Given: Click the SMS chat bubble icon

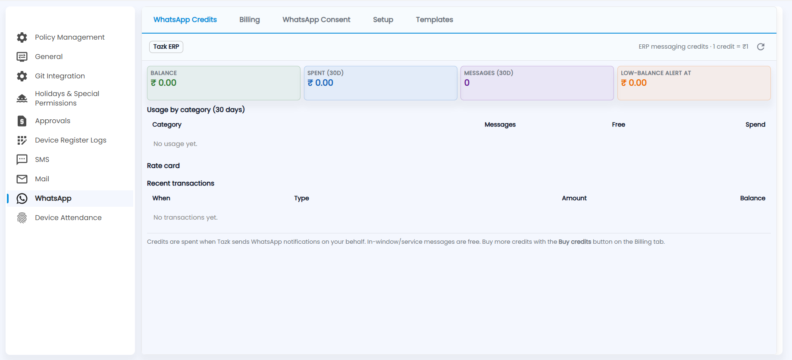Looking at the screenshot, I should click(x=22, y=160).
